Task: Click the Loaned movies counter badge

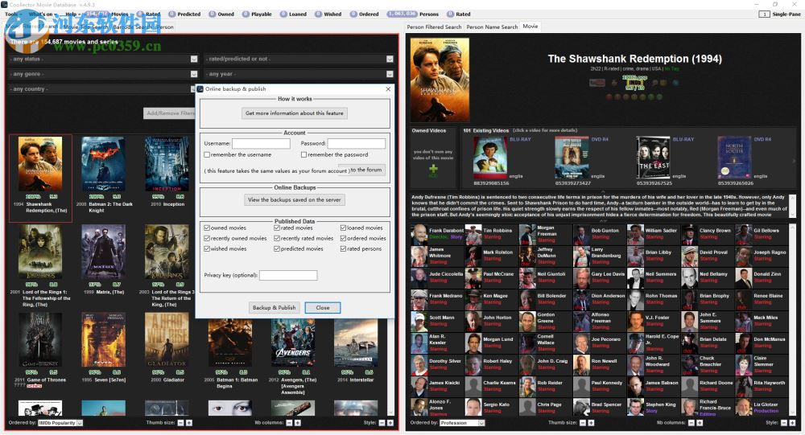Action: [284, 14]
